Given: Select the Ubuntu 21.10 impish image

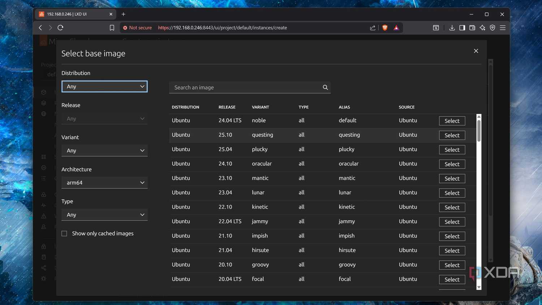Looking at the screenshot, I should (x=452, y=236).
